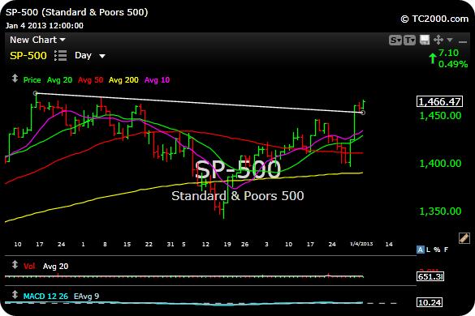Image resolution: width=475 pixels, height=316 pixels.
Task: Toggle logarithmic scale L button
Action: point(429,250)
